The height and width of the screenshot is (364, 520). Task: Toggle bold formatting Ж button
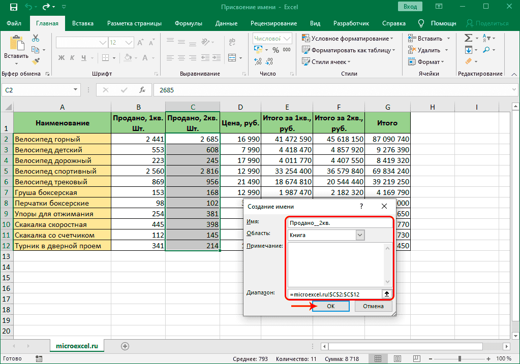pos(60,57)
